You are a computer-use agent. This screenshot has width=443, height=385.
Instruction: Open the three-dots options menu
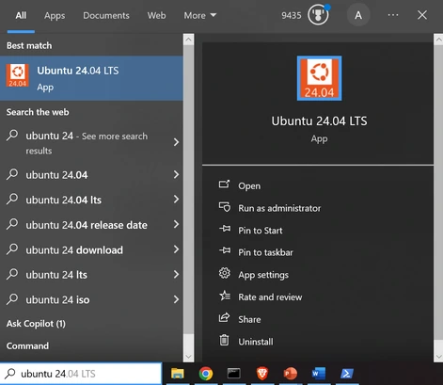point(393,15)
